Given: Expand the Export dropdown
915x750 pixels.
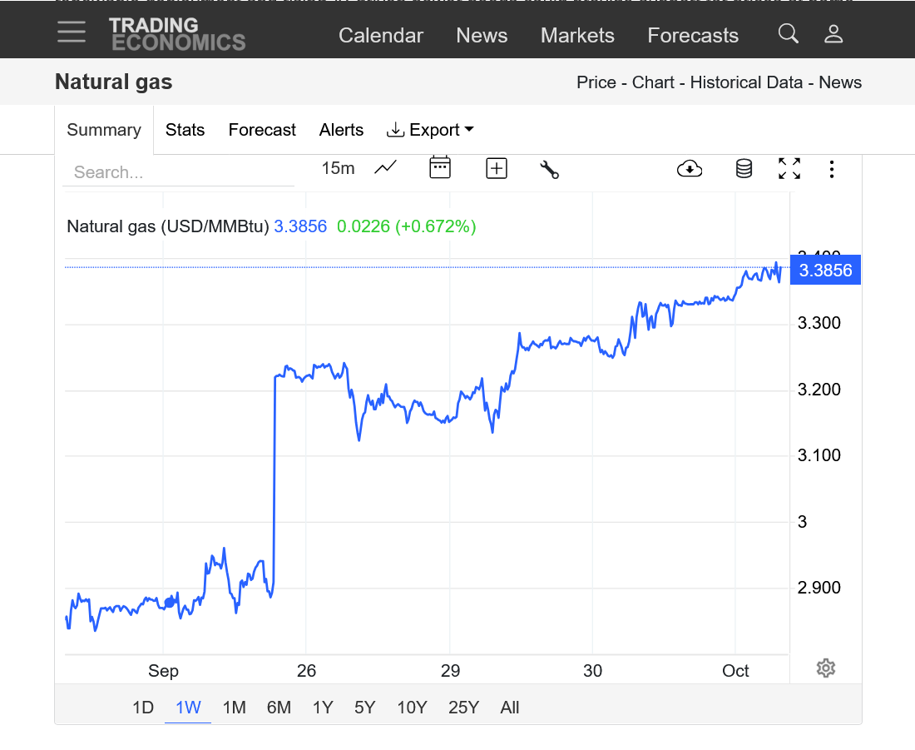Looking at the screenshot, I should coord(430,130).
